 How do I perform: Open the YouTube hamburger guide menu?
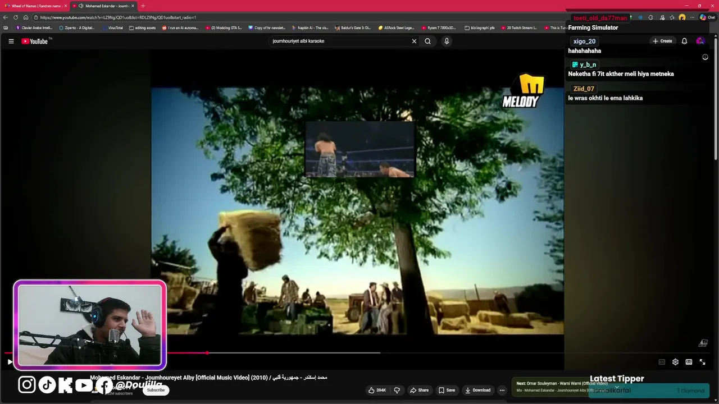[x=11, y=41]
